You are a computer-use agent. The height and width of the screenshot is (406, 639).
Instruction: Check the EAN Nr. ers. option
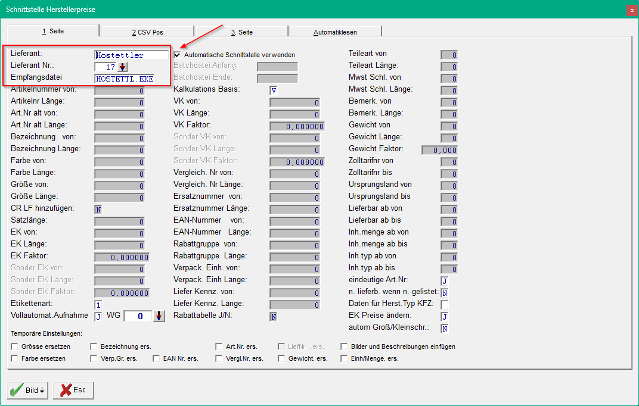click(156, 358)
